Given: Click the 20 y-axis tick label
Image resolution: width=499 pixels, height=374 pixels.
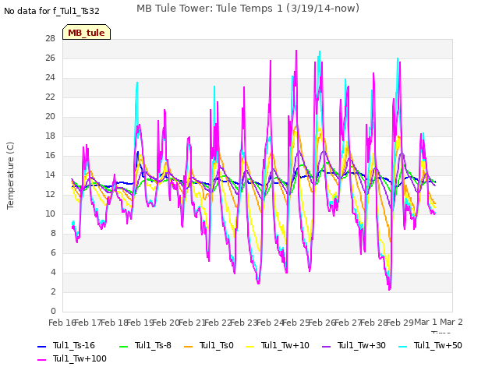Looking at the screenshot, I should coord(50,117).
